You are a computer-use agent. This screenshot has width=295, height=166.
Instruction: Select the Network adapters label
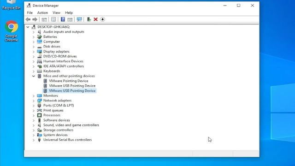(x=57, y=101)
